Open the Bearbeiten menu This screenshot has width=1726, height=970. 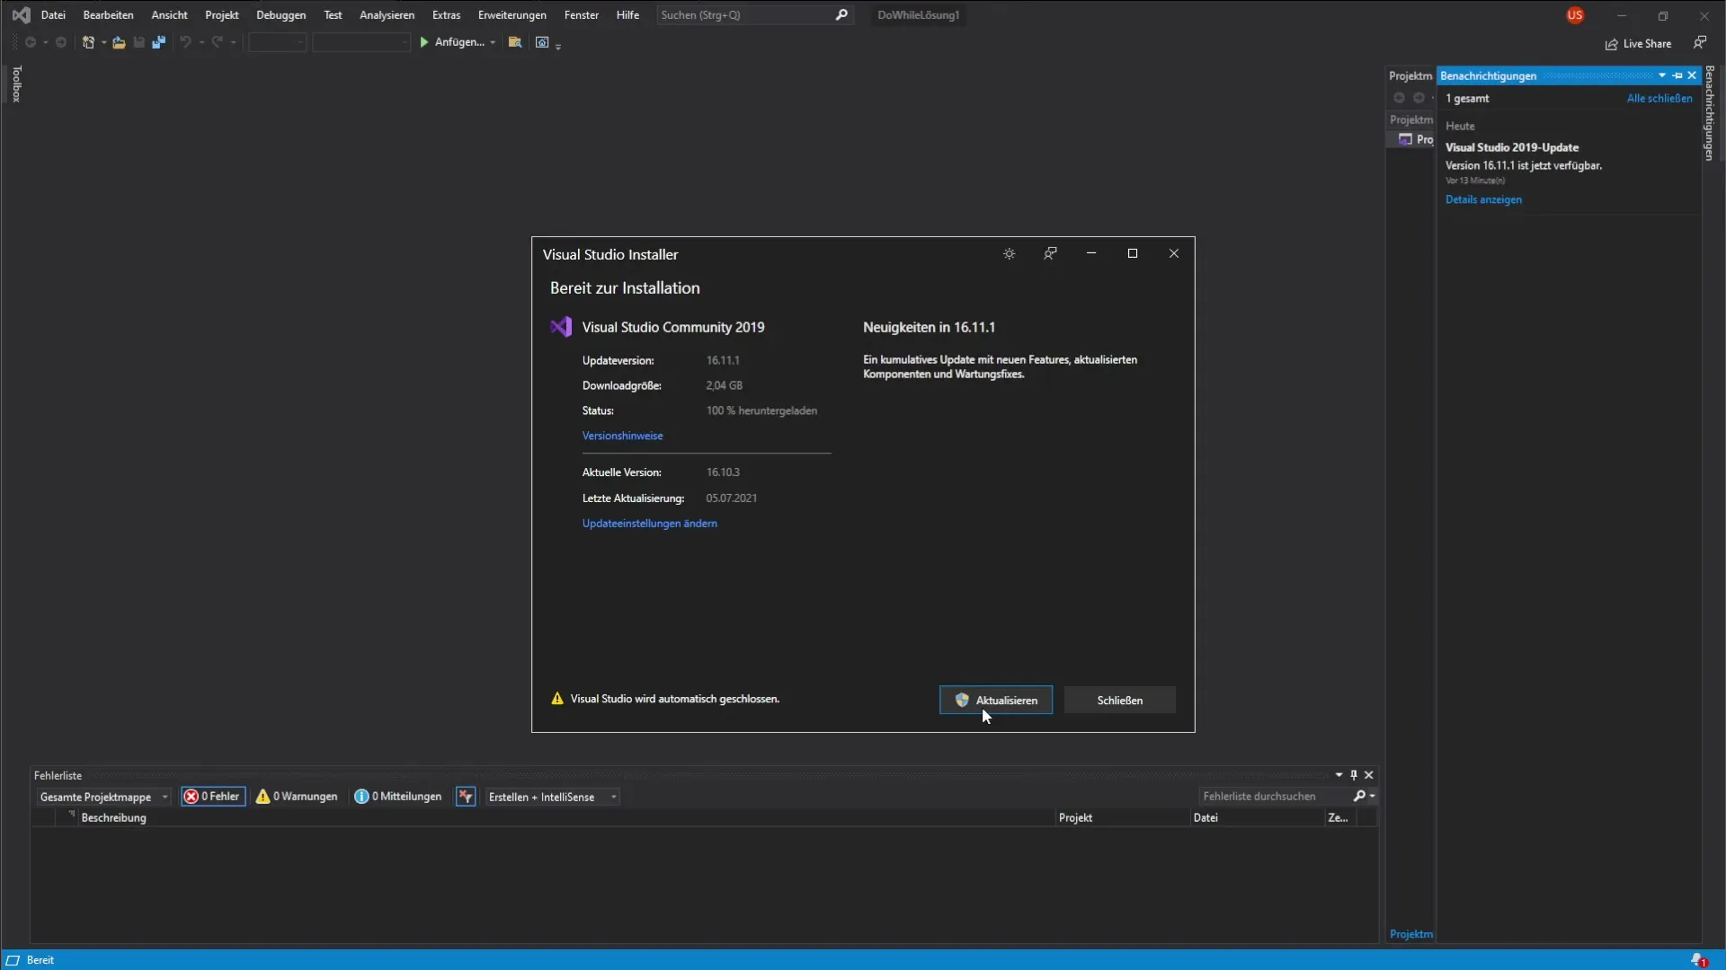[108, 15]
